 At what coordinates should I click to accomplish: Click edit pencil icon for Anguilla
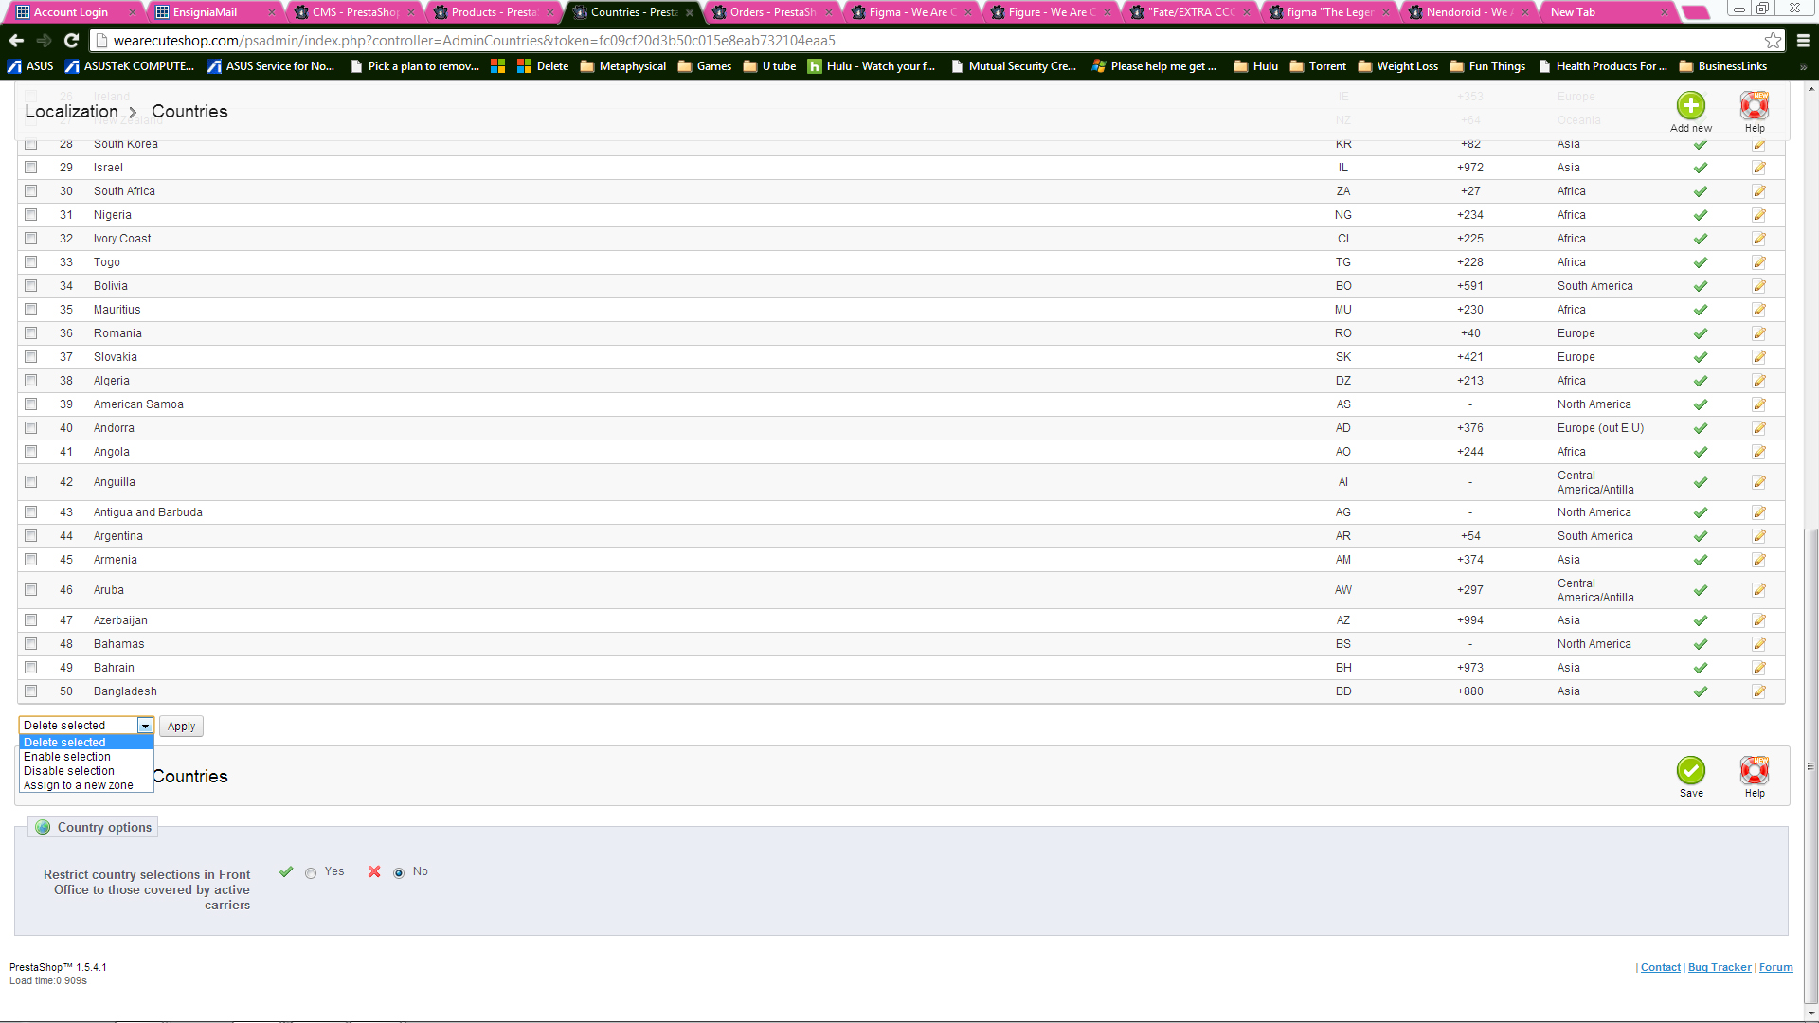[1758, 482]
